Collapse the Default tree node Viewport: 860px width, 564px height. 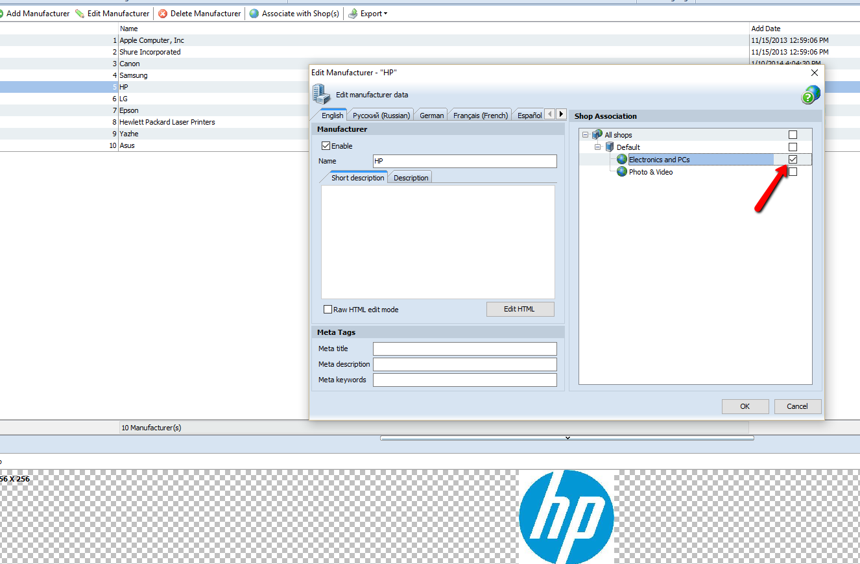click(597, 147)
